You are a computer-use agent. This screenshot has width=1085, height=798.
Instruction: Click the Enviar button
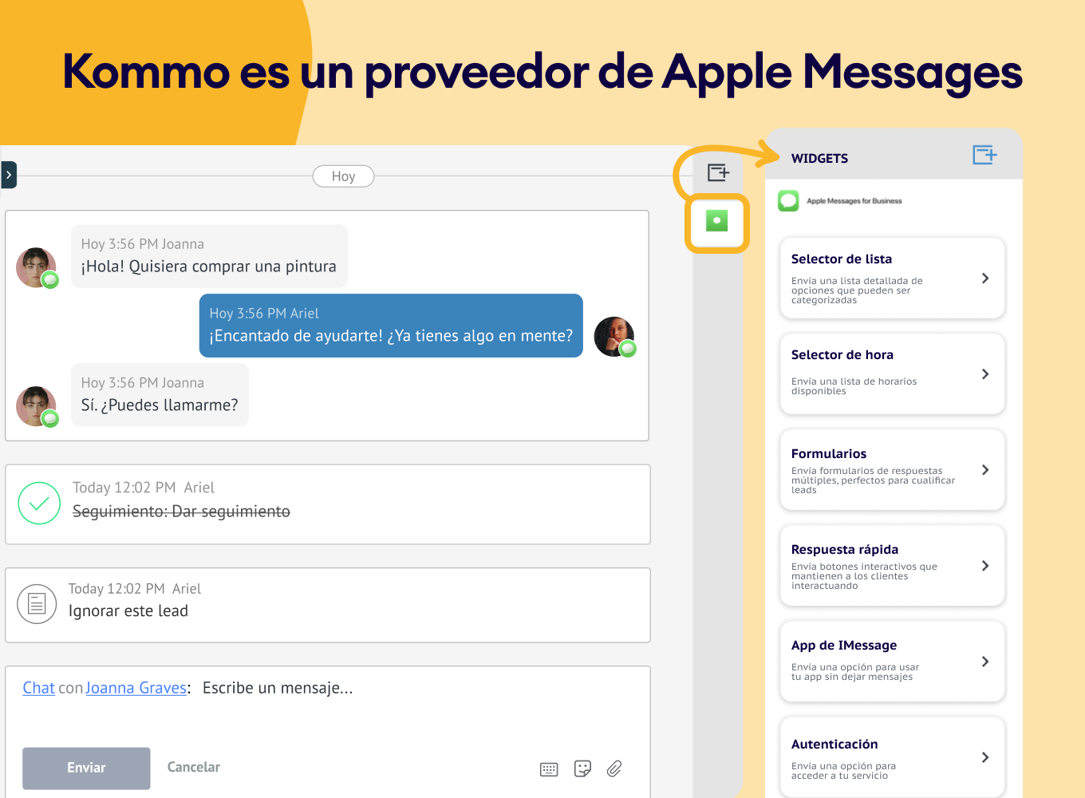[86, 768]
